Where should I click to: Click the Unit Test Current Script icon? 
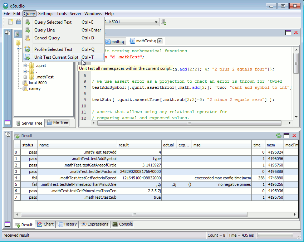27,57
